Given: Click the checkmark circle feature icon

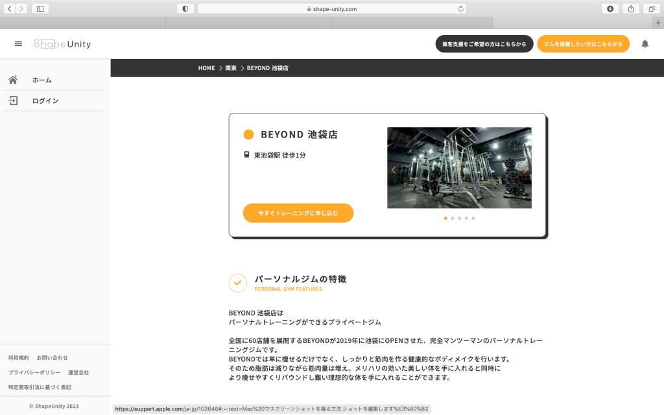Looking at the screenshot, I should (x=237, y=283).
